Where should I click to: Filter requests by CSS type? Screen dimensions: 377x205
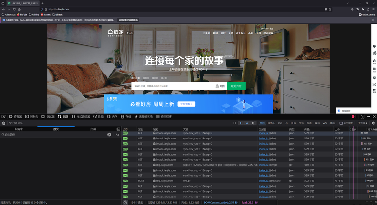(x=280, y=123)
